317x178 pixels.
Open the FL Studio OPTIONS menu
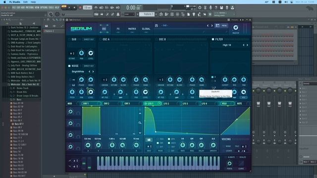tap(44, 7)
